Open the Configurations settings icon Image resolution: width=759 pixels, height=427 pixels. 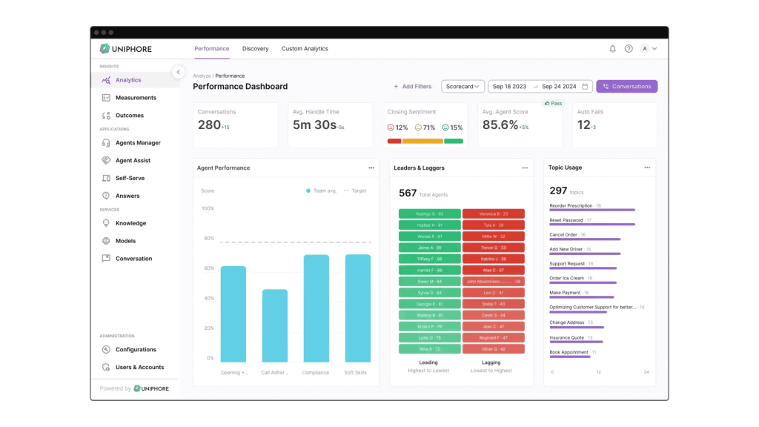pyautogui.click(x=106, y=350)
